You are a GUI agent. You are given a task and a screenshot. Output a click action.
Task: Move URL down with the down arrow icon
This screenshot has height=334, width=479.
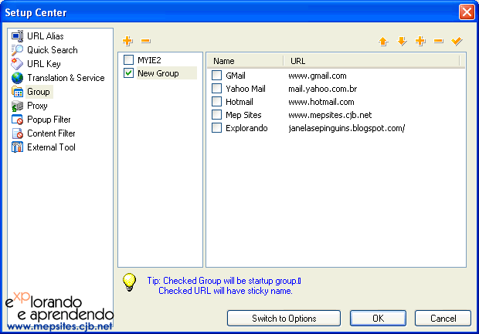pos(402,41)
